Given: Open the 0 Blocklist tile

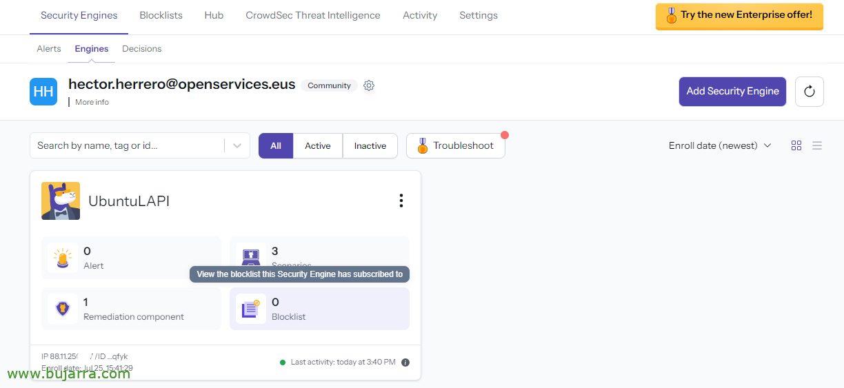Looking at the screenshot, I should pos(319,309).
